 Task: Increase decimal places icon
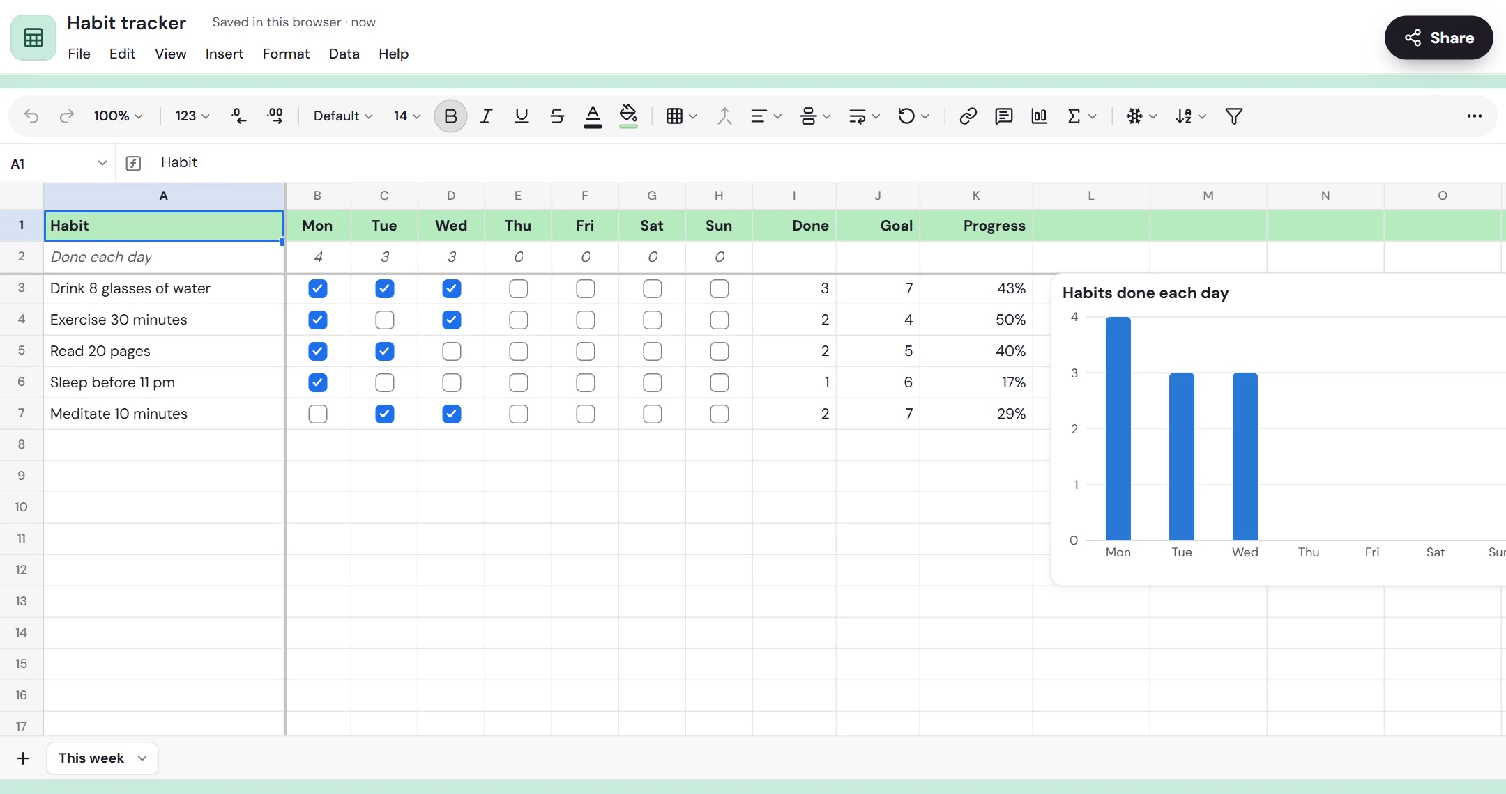[x=275, y=116]
